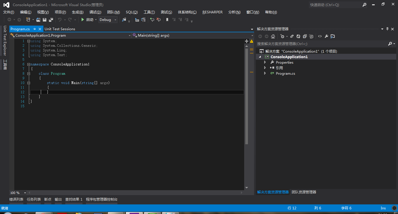The width and height of the screenshot is (398, 214).
Task: Switch to 团队资源管理器 tab
Action: [304, 192]
